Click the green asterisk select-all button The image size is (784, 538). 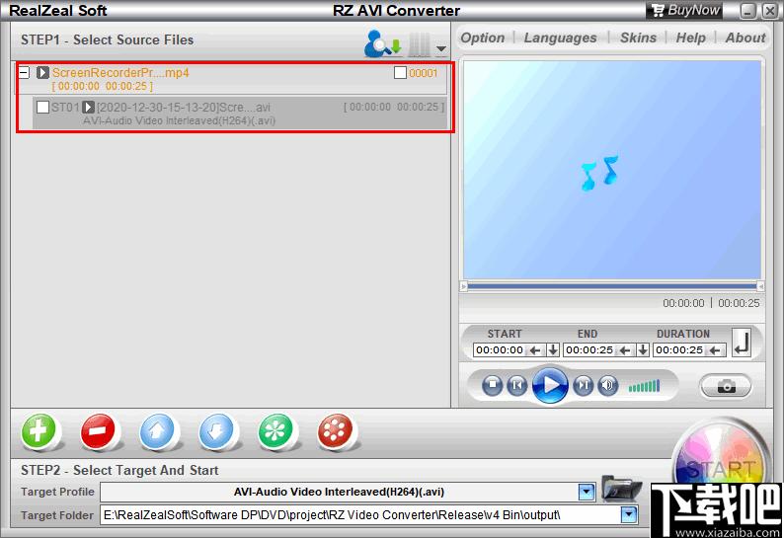[x=275, y=430]
